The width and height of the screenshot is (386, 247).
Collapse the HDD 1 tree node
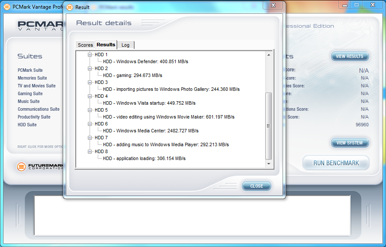point(90,55)
